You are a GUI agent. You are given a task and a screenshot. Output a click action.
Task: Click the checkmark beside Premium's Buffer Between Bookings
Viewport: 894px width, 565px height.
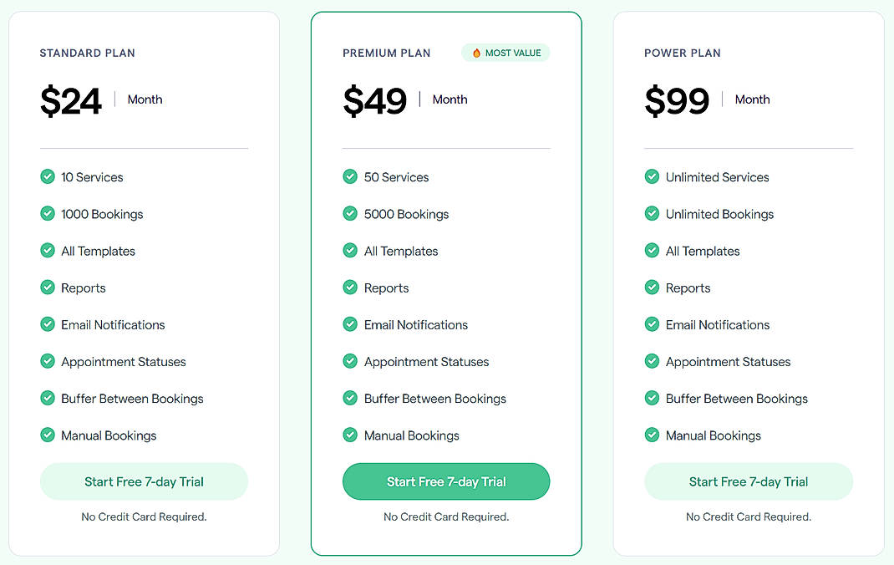point(350,399)
